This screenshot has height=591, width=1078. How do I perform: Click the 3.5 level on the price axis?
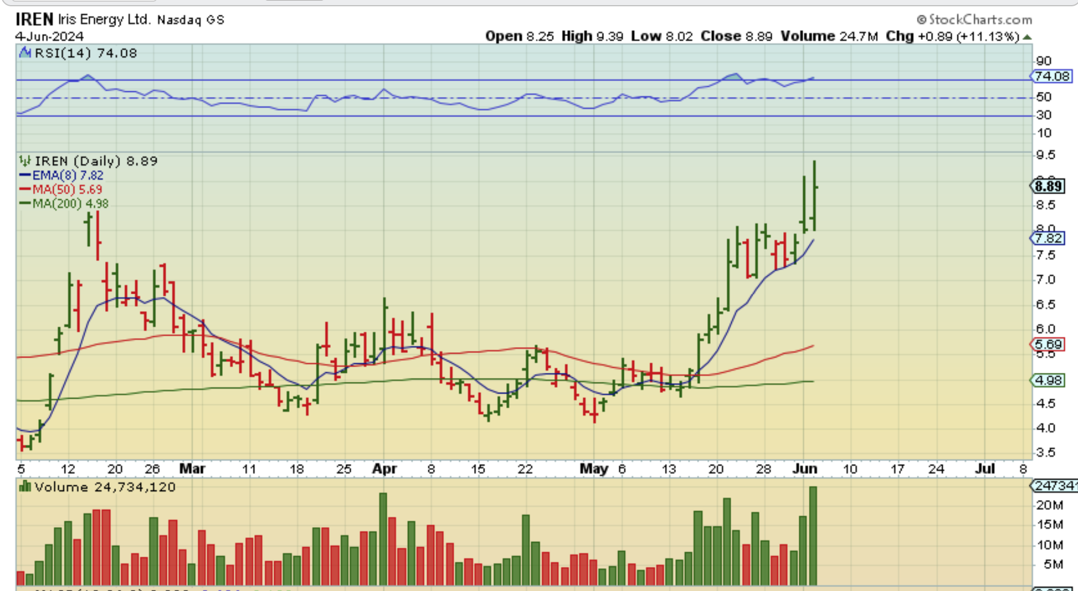click(x=1046, y=453)
